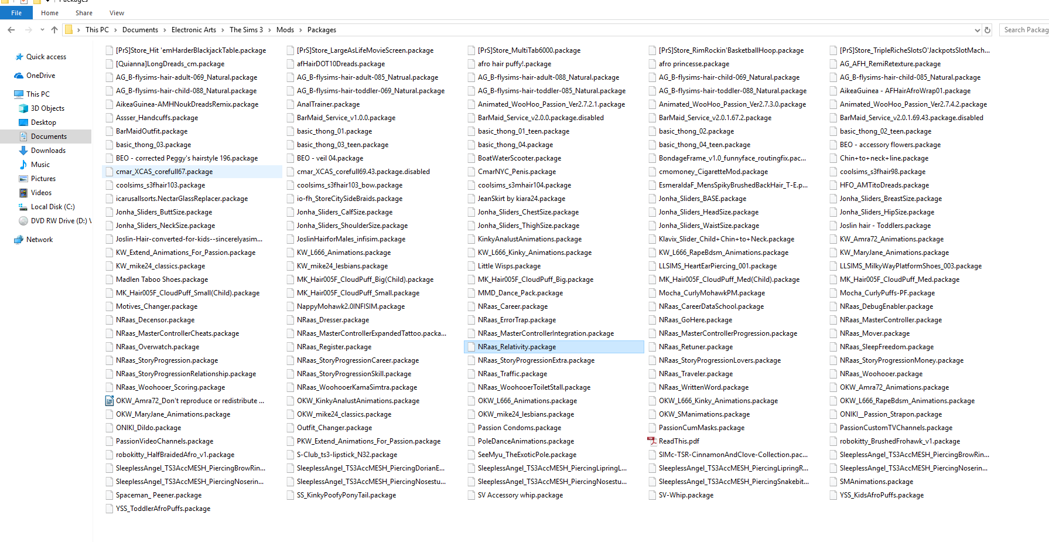Select the Desktop icon in sidebar
The height and width of the screenshot is (542, 1049).
click(x=23, y=122)
